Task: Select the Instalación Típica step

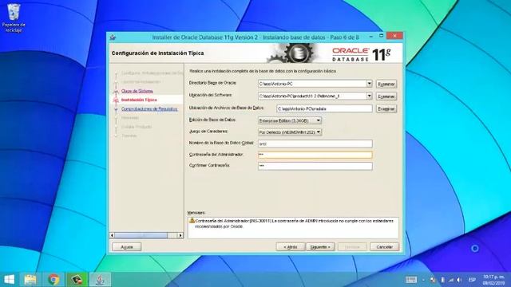Action: [x=139, y=100]
